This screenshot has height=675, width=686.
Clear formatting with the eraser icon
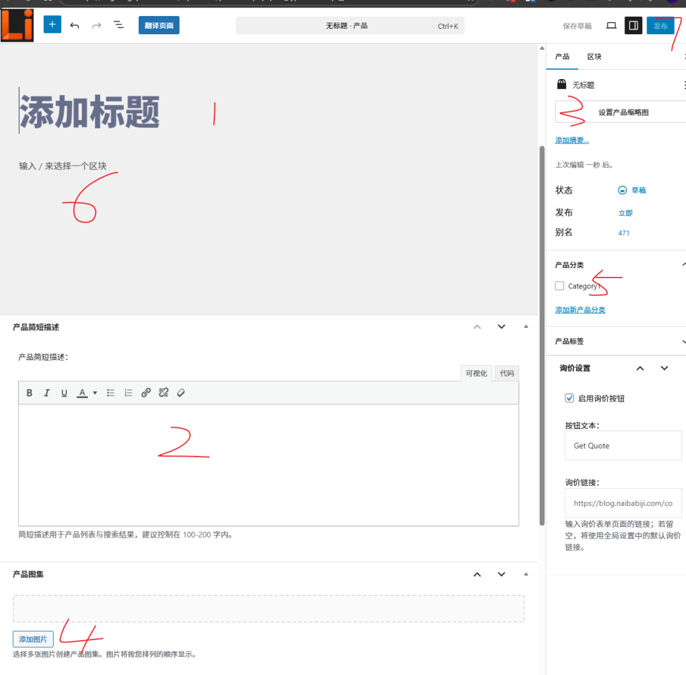pos(181,393)
